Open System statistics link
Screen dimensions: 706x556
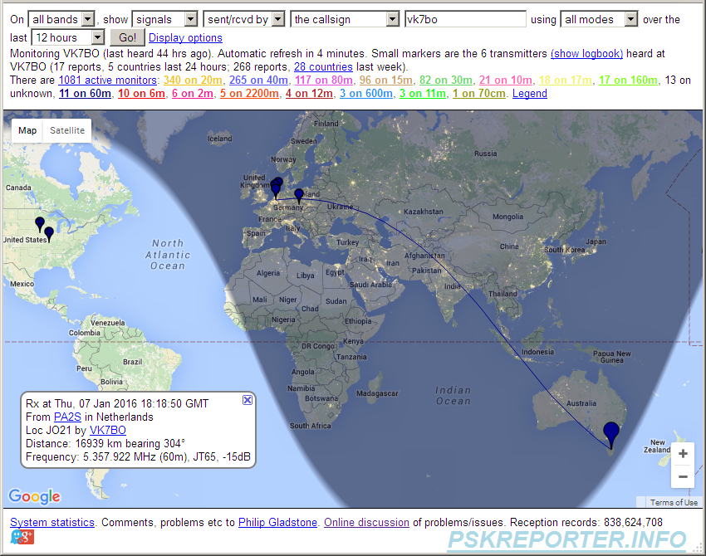click(x=52, y=522)
